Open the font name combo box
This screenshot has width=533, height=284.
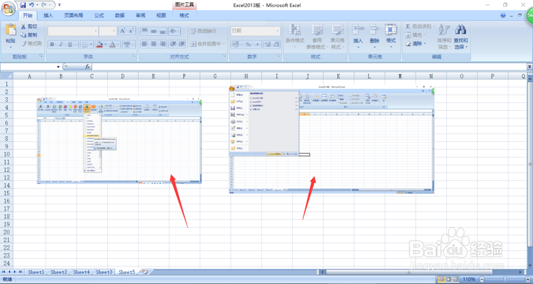click(x=72, y=31)
